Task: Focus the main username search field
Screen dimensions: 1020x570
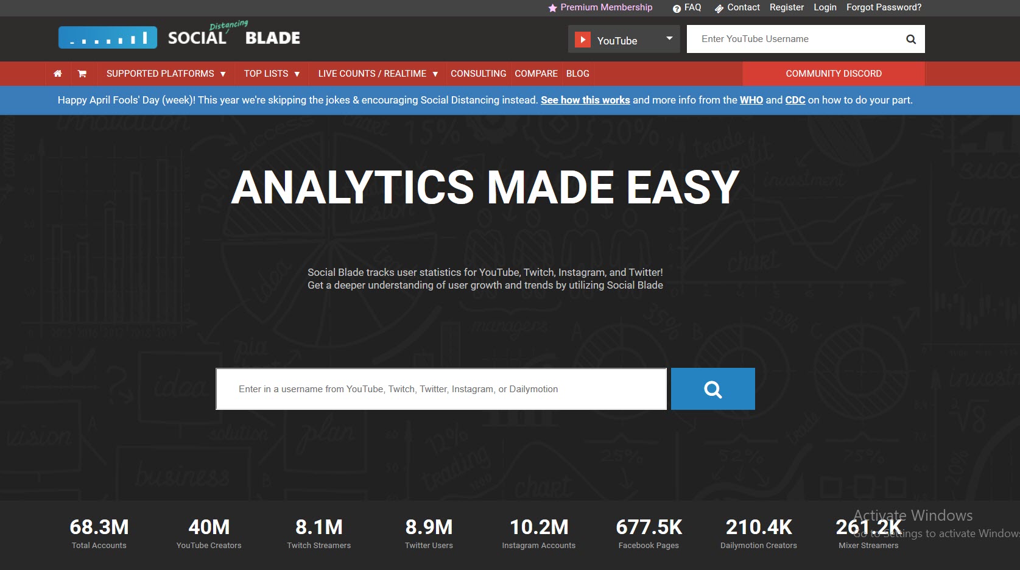Action: tap(441, 389)
